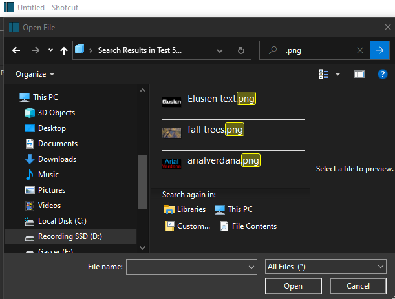Select 3D Objects in navigation tree

tap(56, 113)
